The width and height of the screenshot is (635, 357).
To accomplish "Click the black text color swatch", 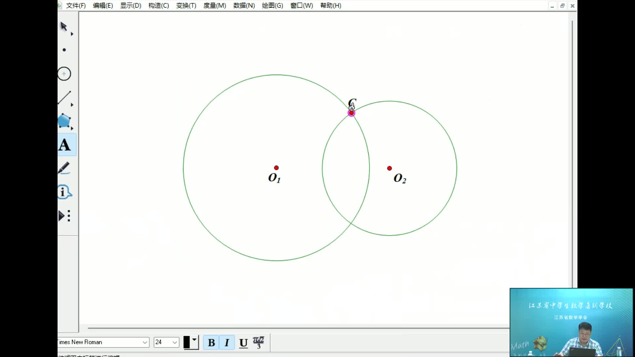I will (187, 342).
